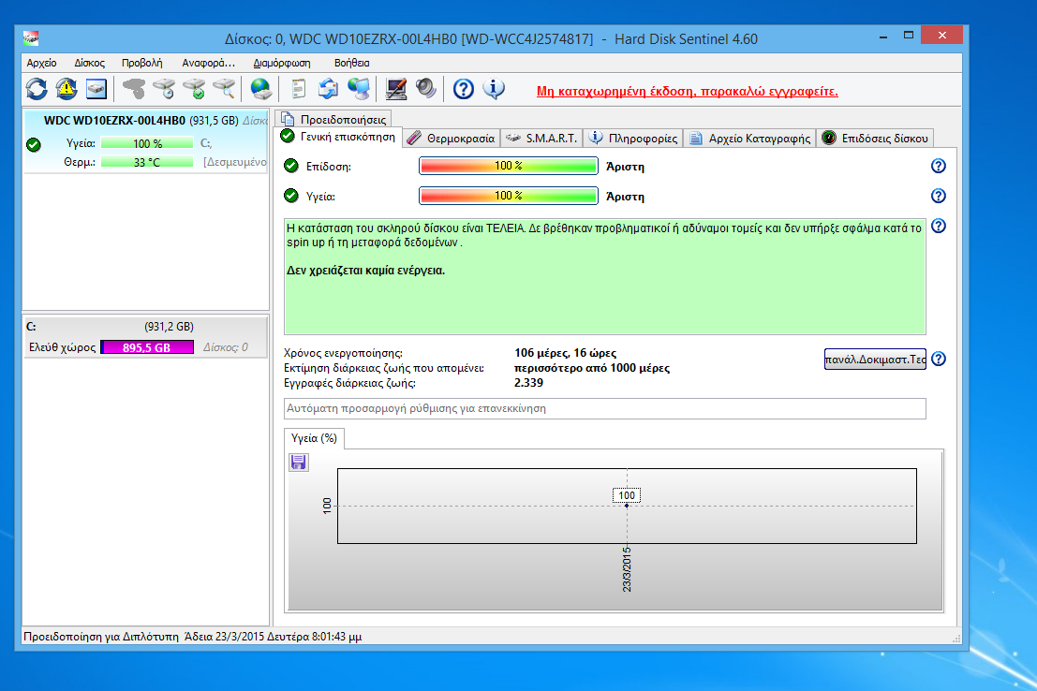Select the Υγεία (%) graph tab
Image resolution: width=1037 pixels, height=691 pixels.
[x=314, y=438]
